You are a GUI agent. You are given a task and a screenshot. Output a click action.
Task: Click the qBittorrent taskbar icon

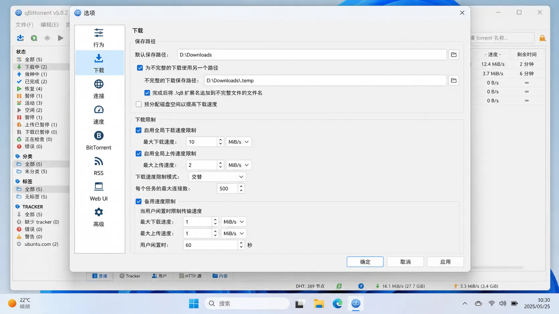click(356, 303)
